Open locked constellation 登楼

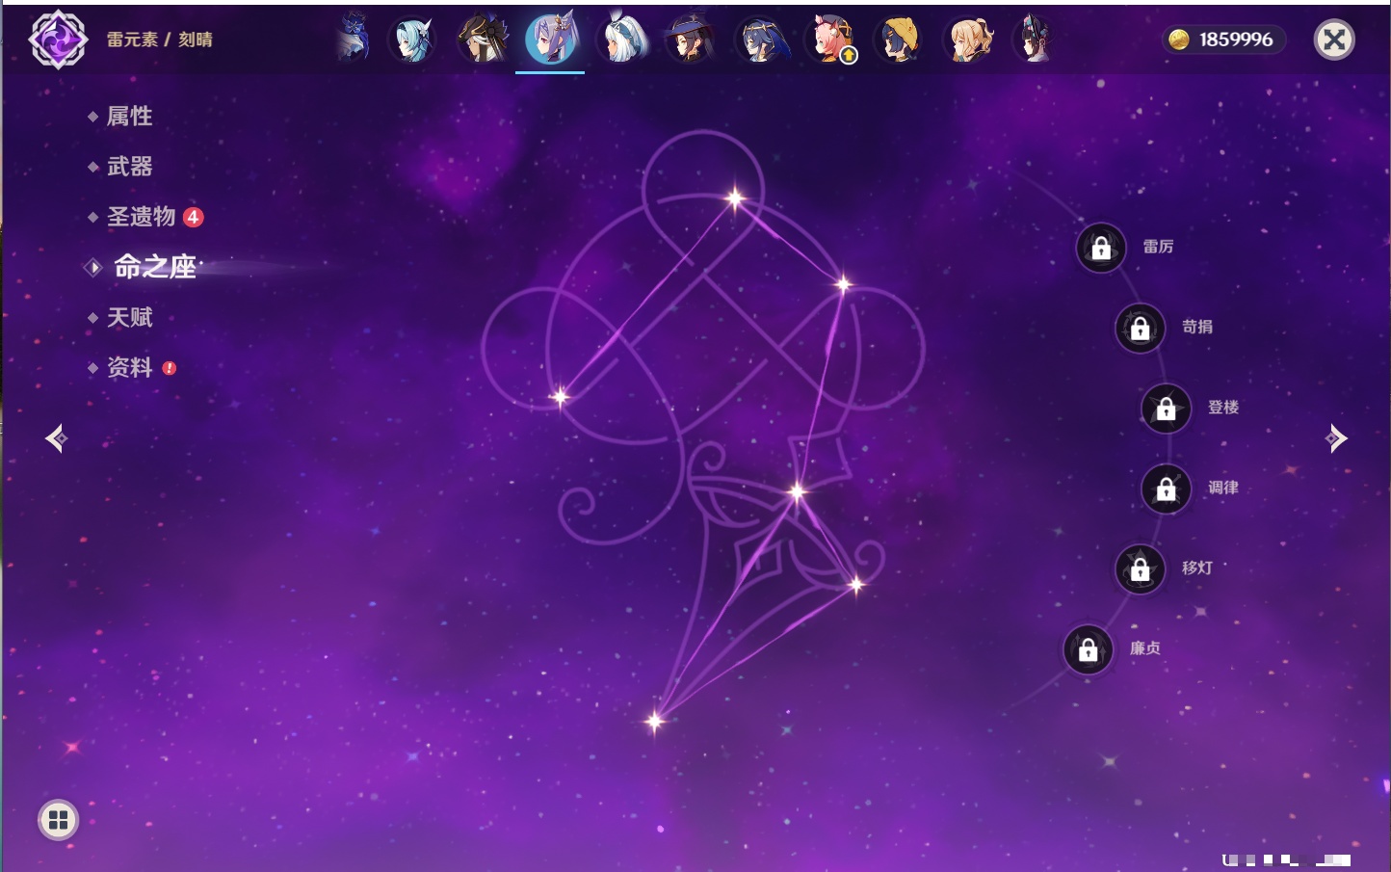click(1166, 409)
